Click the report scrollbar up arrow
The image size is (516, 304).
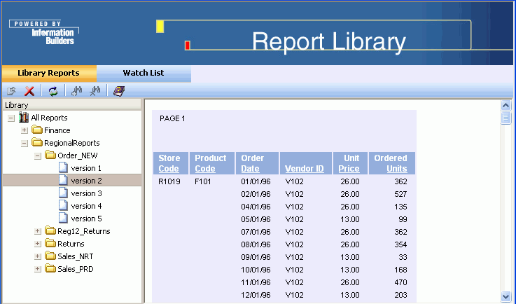505,105
